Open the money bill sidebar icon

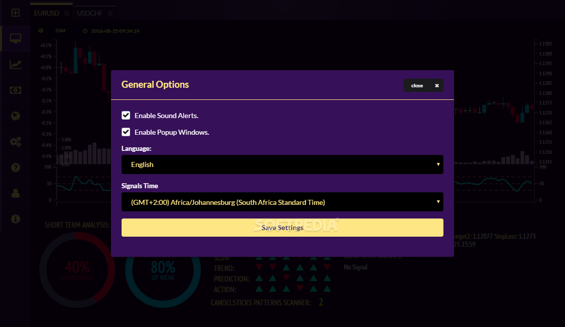(16, 90)
